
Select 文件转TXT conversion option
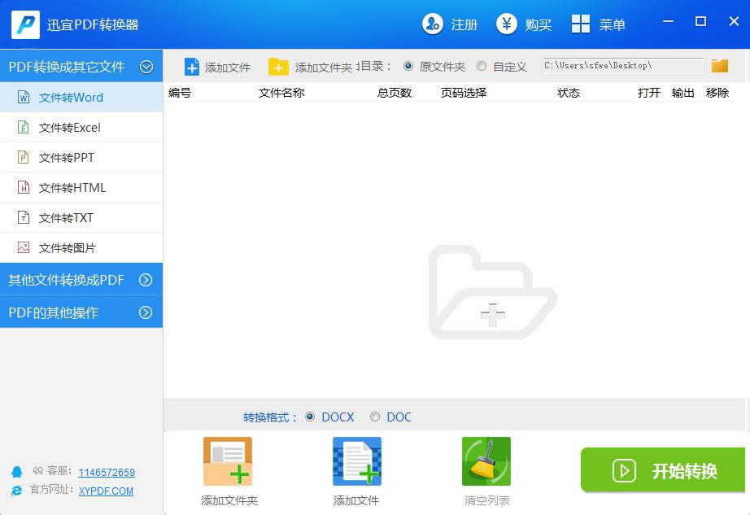[x=81, y=217]
